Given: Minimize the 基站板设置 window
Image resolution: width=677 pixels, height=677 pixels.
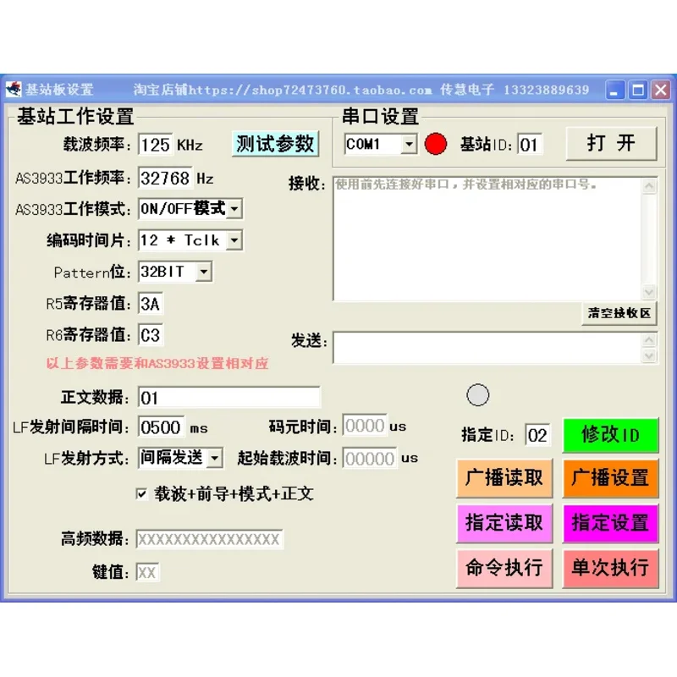Looking at the screenshot, I should click(614, 90).
